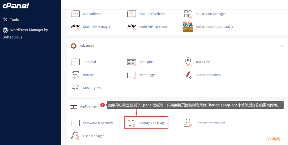Click the WordPress logo icon in sidebar
The height and width of the screenshot is (145, 288).
pos(6,30)
